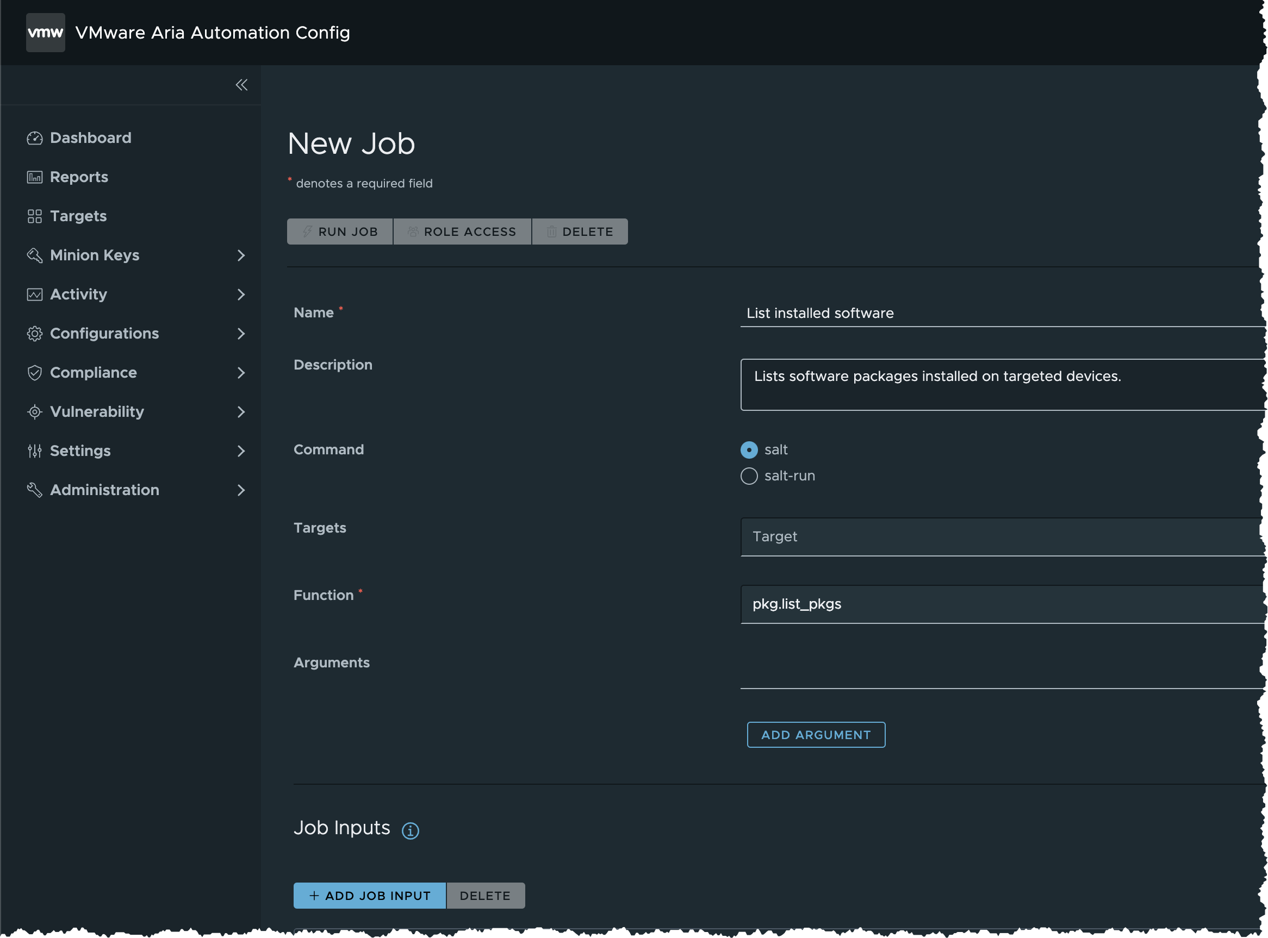This screenshot has height=938, width=1268.
Task: Click the users icon on Role Access
Action: (x=413, y=232)
